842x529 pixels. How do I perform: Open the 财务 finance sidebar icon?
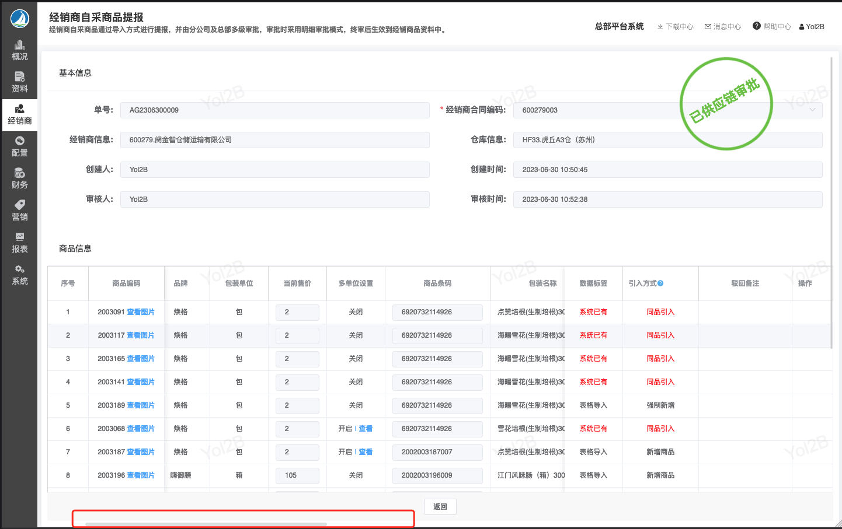coord(20,179)
